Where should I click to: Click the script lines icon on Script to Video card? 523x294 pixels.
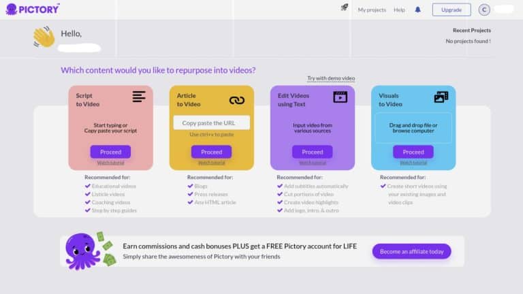pos(139,97)
